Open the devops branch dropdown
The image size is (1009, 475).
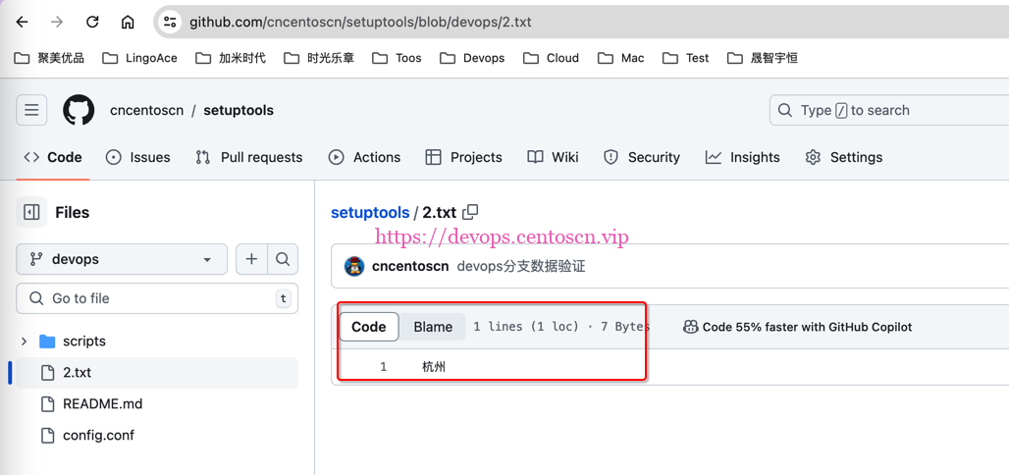[122, 259]
